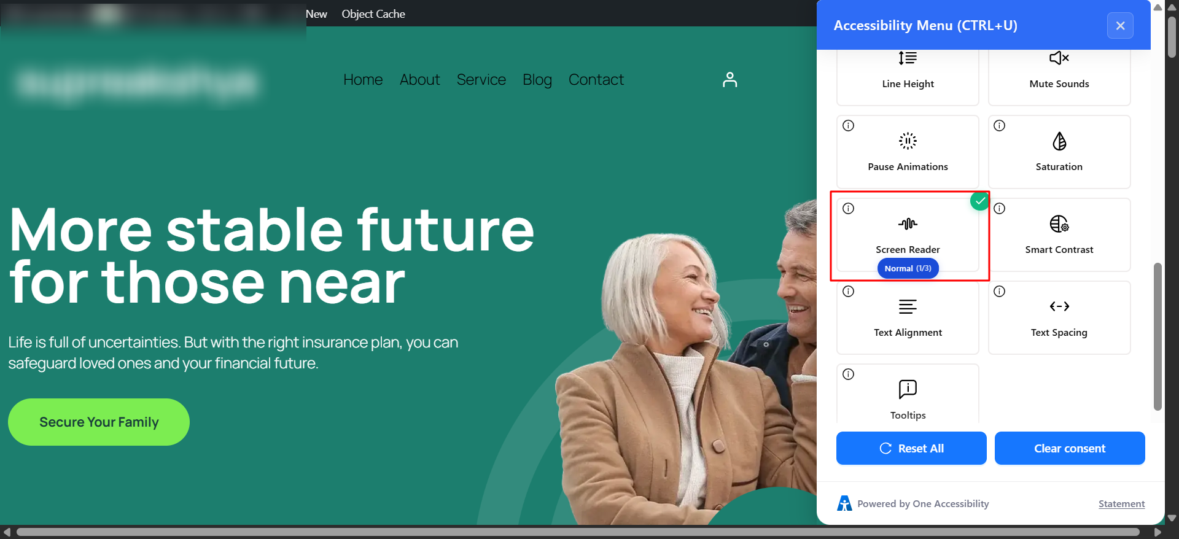Open the accessibility Statement link
The height and width of the screenshot is (539, 1179).
click(1121, 504)
